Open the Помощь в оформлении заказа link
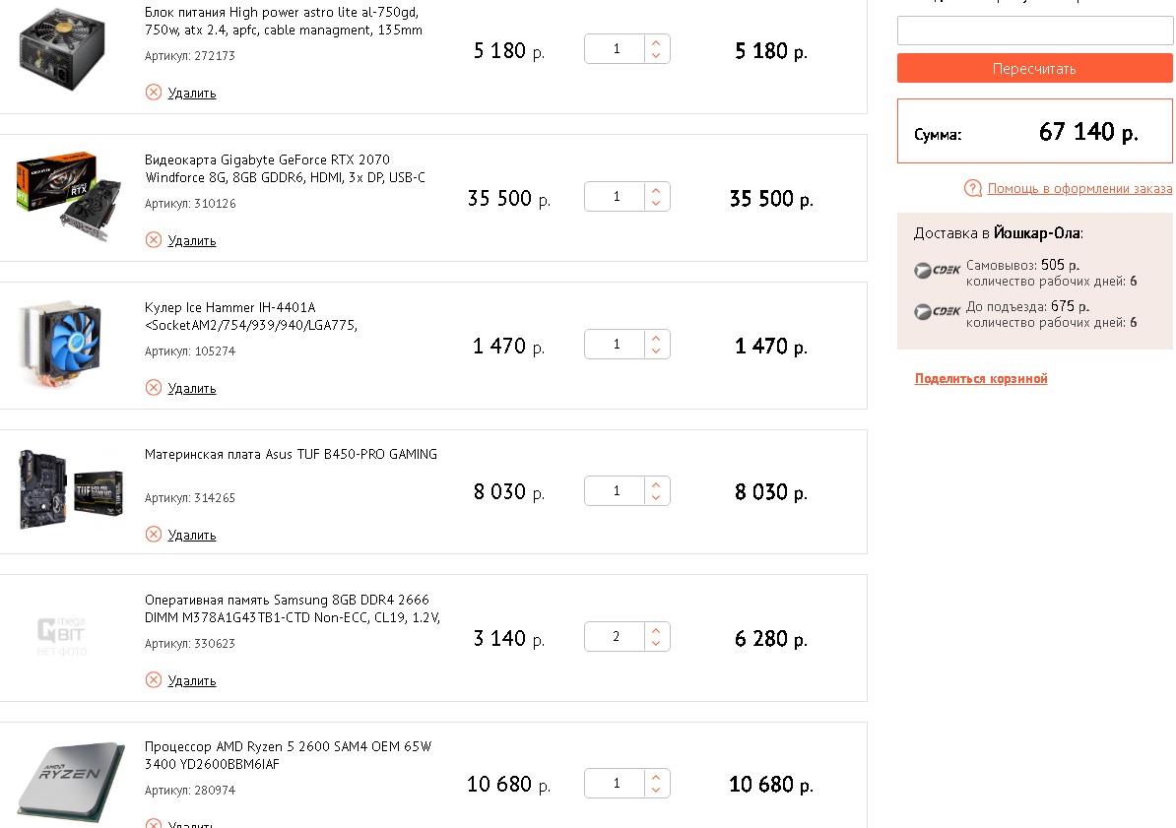 (x=1079, y=188)
